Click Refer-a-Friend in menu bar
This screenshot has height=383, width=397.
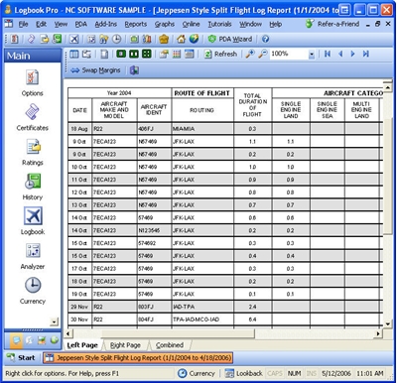332,24
